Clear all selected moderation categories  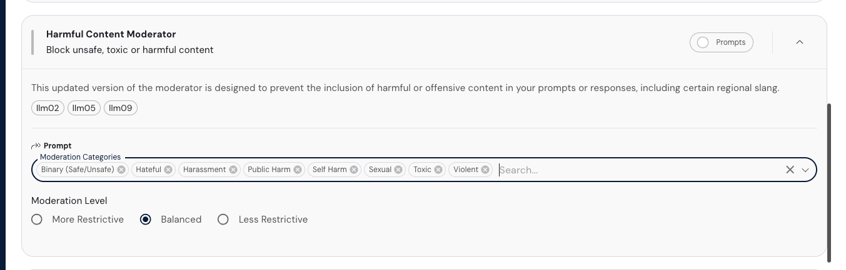(x=790, y=170)
